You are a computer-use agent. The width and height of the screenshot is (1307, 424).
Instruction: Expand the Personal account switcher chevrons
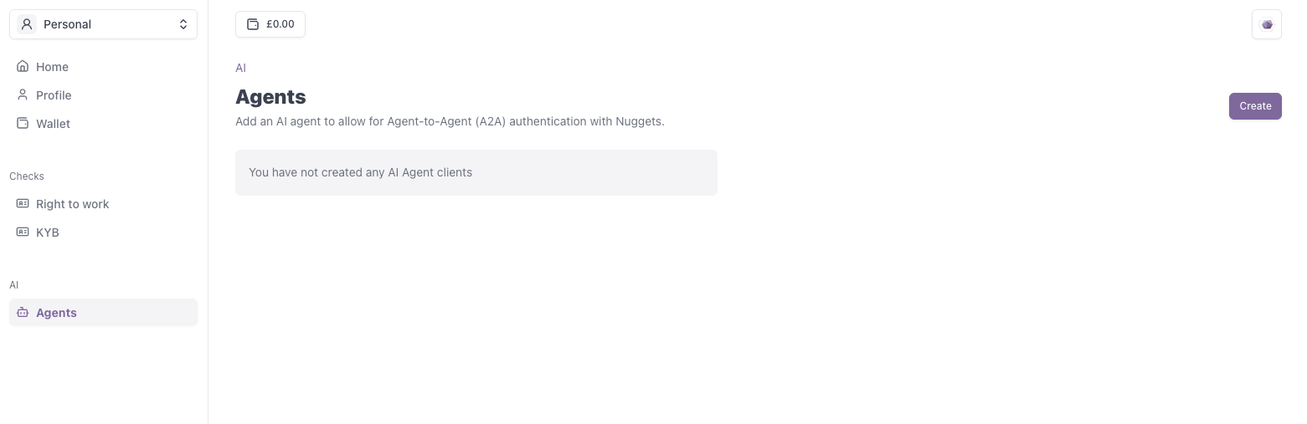point(183,24)
